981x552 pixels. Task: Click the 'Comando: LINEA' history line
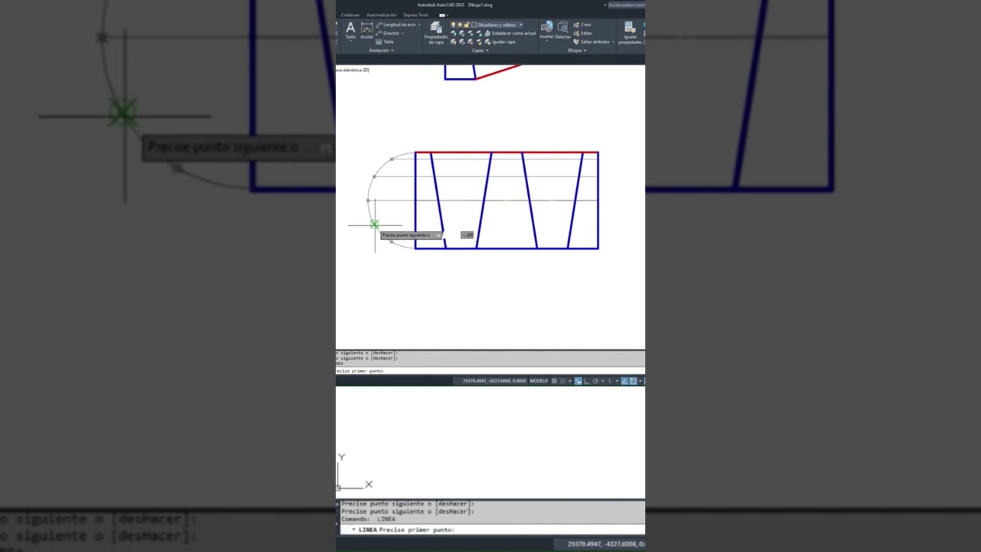pyautogui.click(x=368, y=519)
